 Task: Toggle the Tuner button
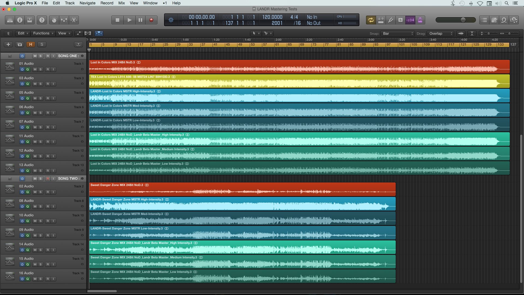click(391, 20)
